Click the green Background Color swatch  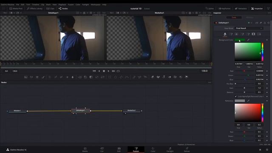[240, 40]
